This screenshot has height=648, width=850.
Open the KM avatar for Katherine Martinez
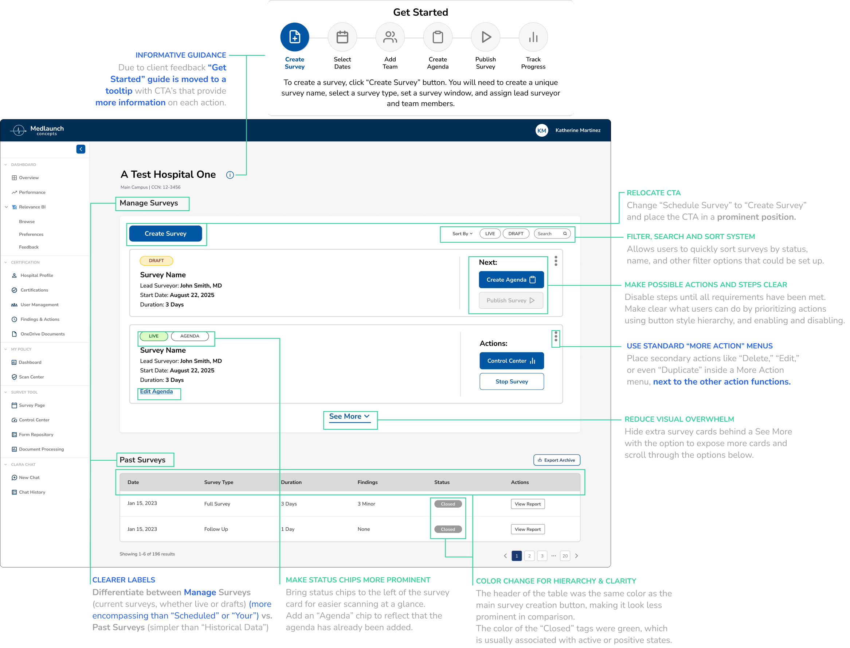click(x=542, y=130)
